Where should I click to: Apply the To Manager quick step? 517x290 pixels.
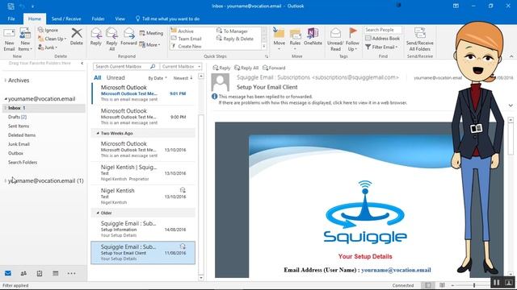[x=232, y=31]
